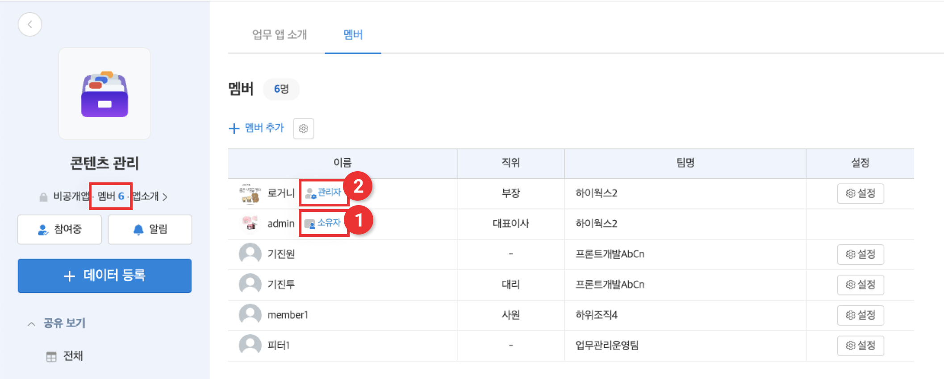Screen dimensions: 944x379
Task: Click the 콘텐츠 관리 app icon
Action: tap(104, 94)
